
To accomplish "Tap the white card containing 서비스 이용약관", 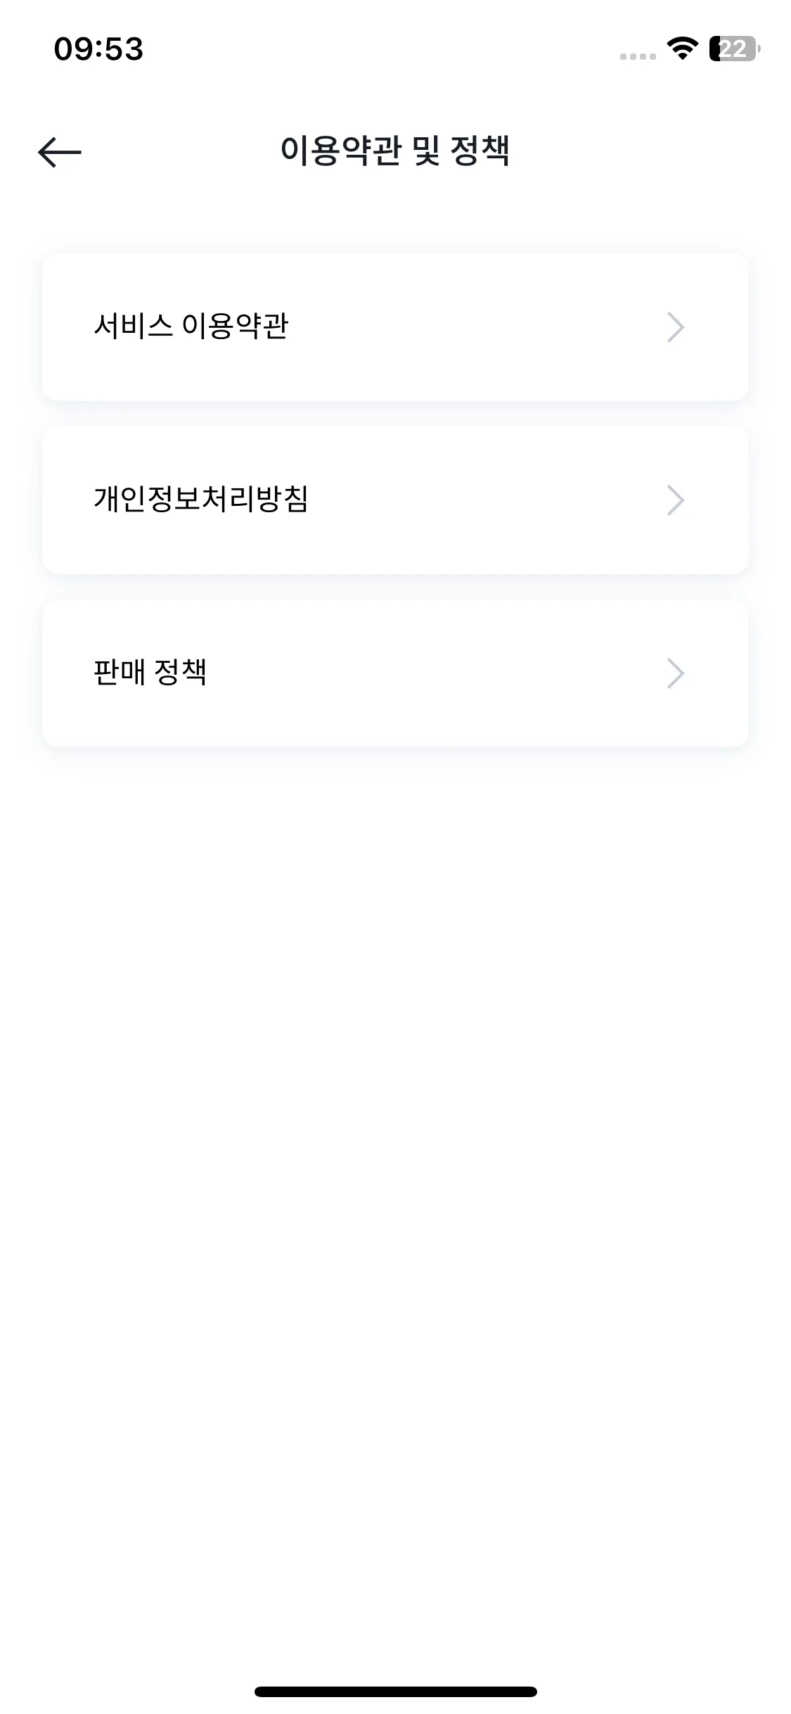I will (395, 327).
